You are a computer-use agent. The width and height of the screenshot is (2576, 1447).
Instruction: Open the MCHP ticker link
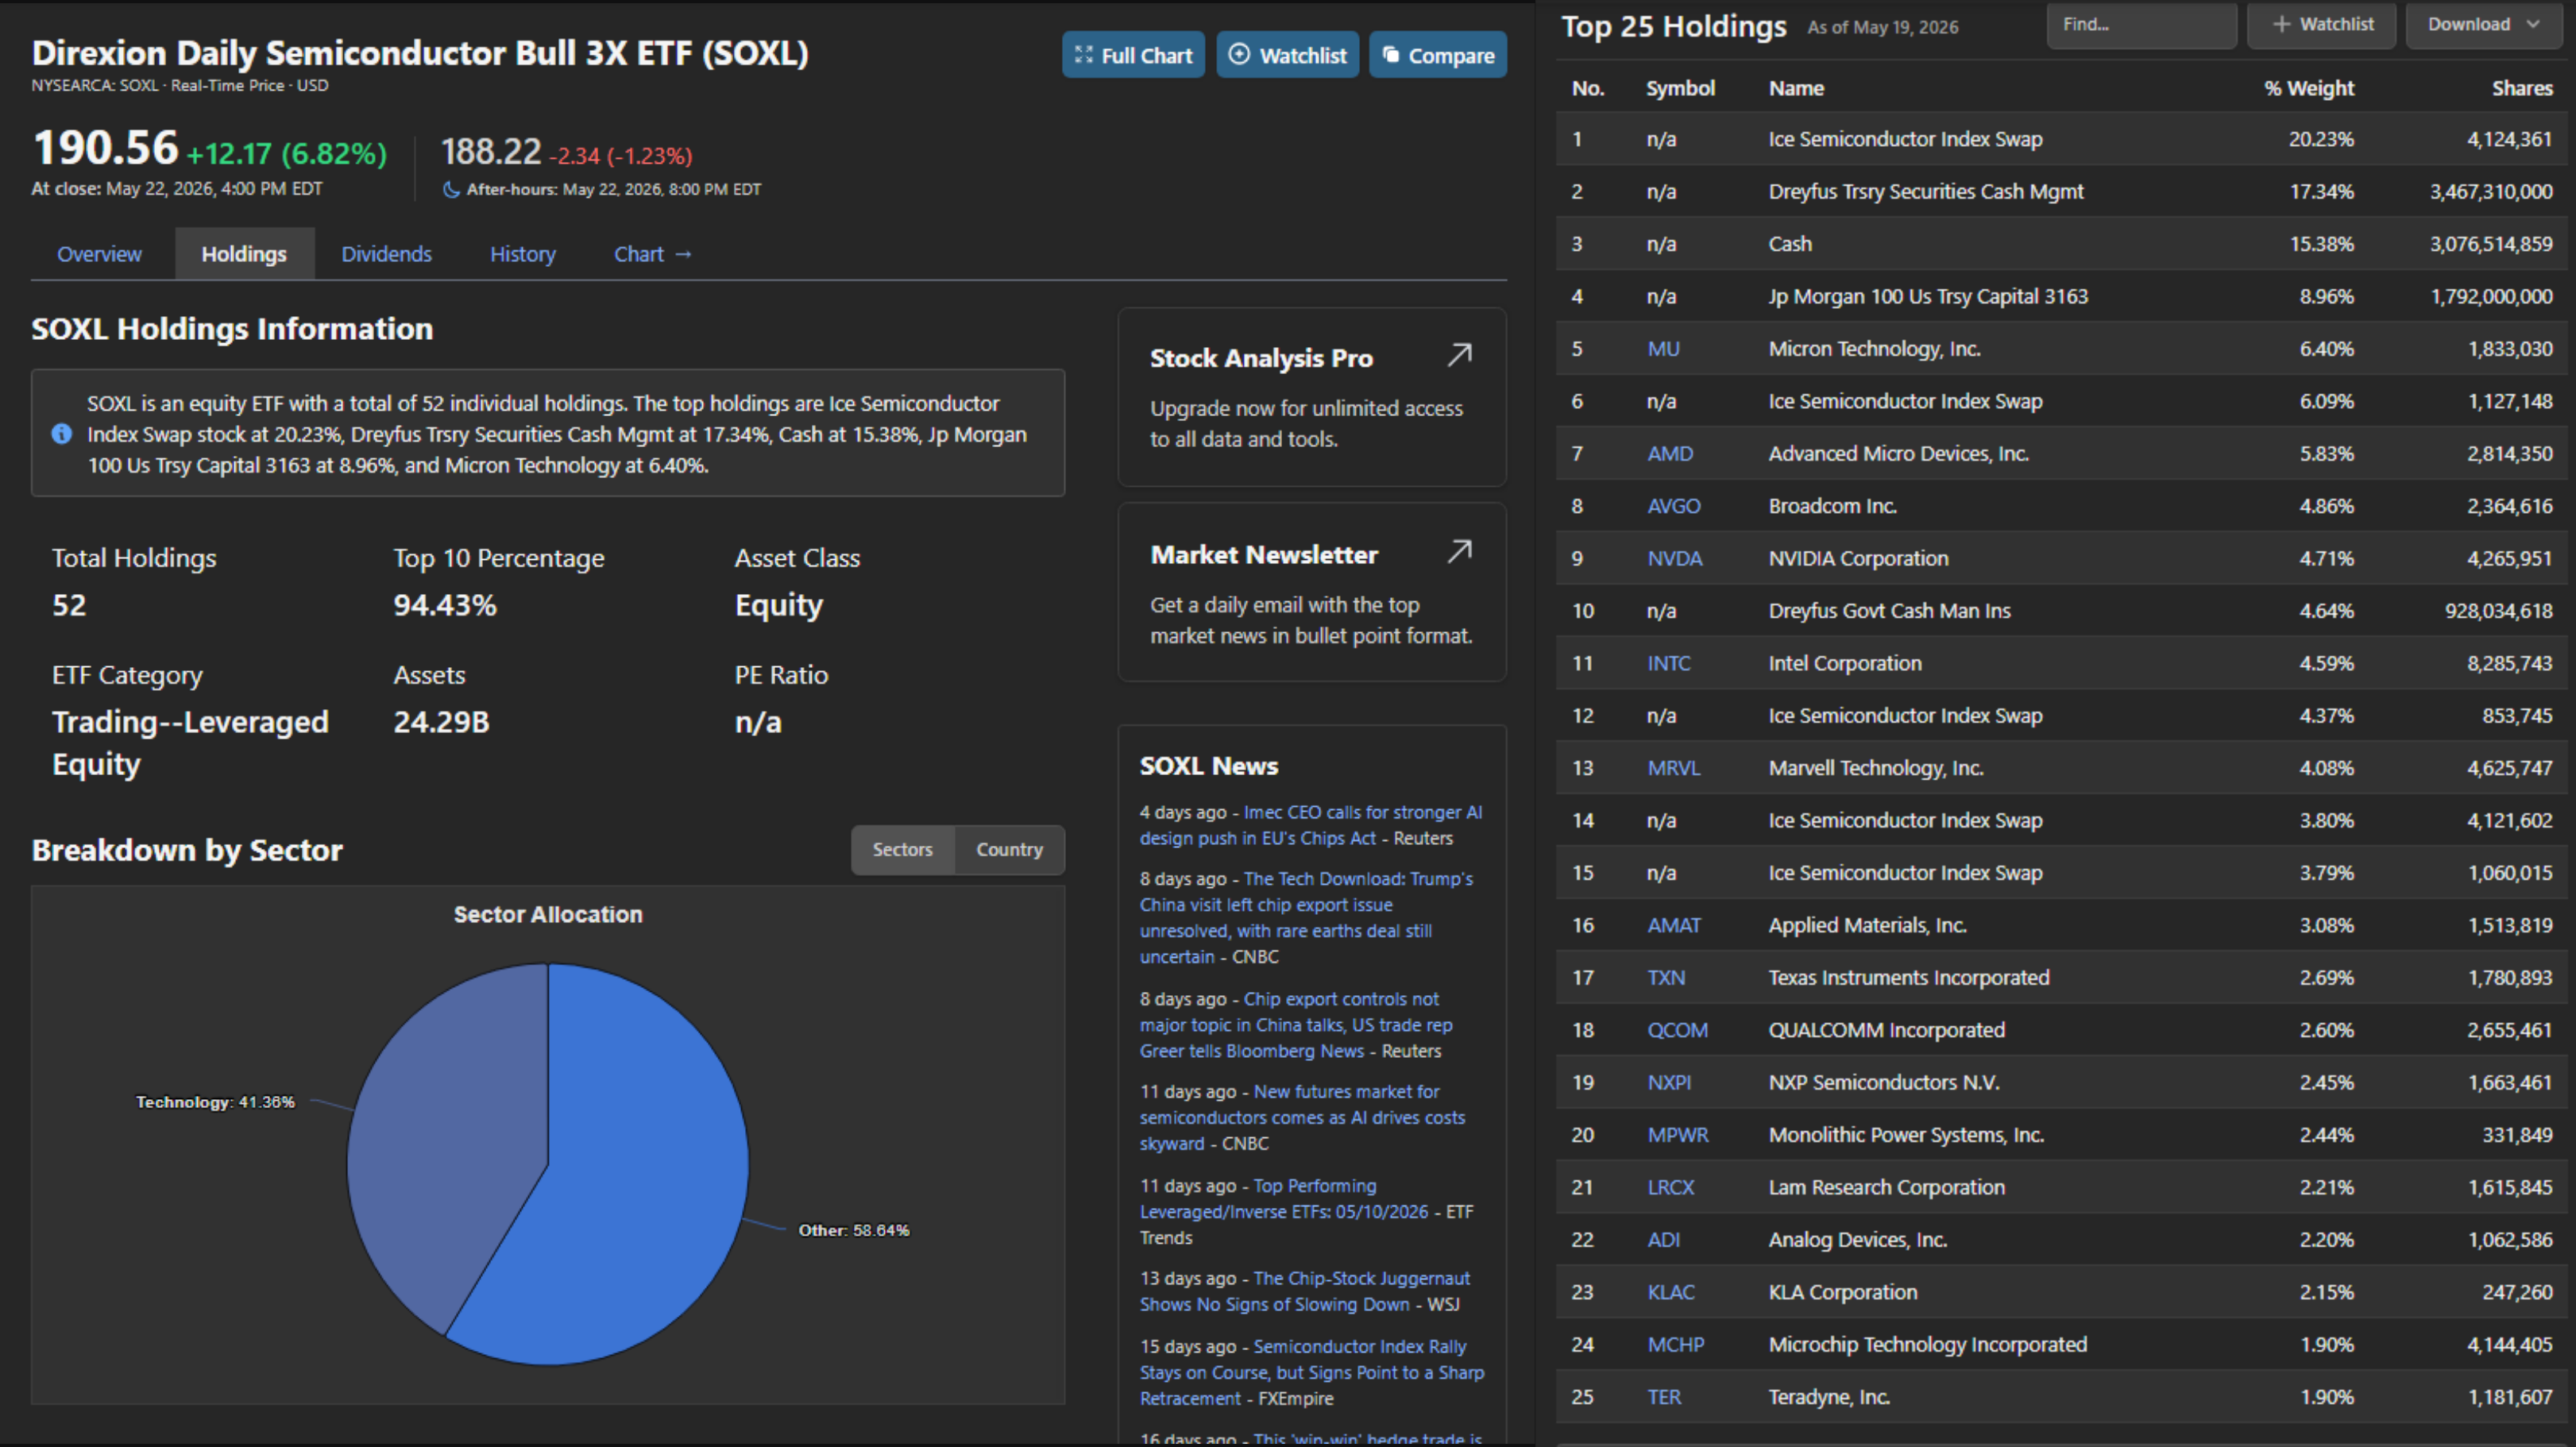tap(1676, 1345)
